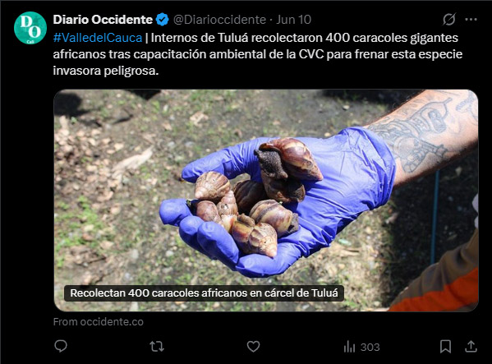Follow the #ValledelCauca hashtag
The height and width of the screenshot is (364, 492).
tap(98, 38)
